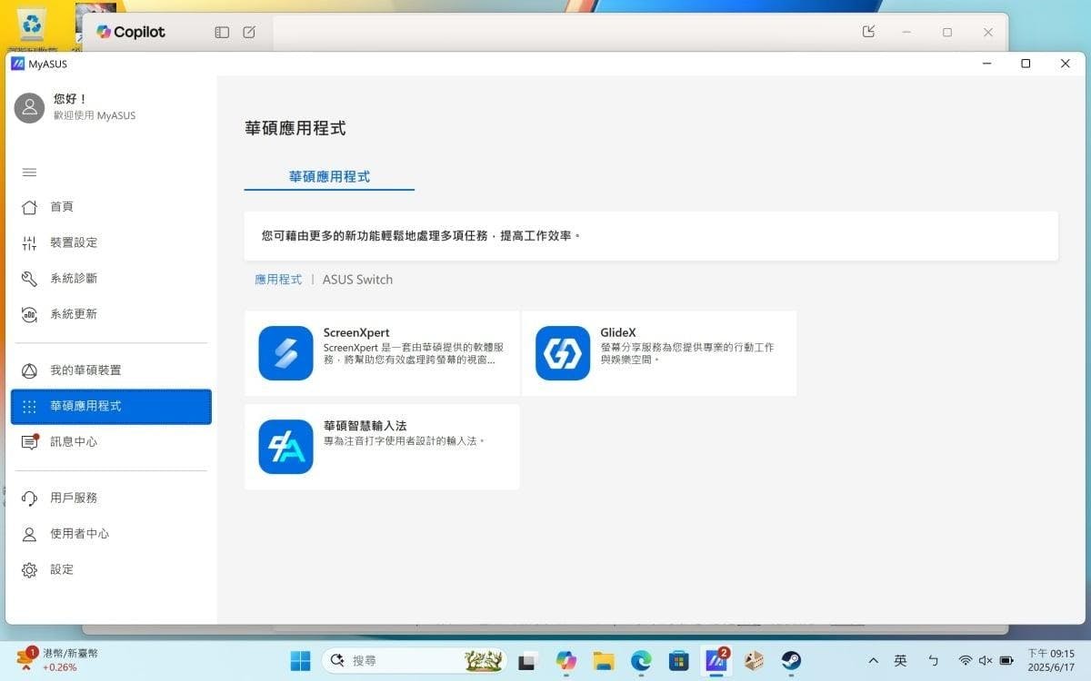Switch to the 華碩應用程式 tab
Image resolution: width=1091 pixels, height=681 pixels.
point(329,176)
